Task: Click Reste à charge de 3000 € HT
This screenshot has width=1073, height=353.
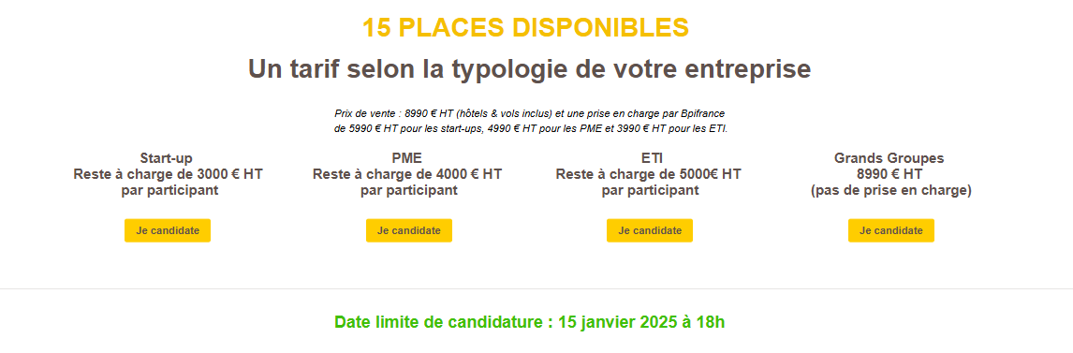Action: (x=169, y=174)
